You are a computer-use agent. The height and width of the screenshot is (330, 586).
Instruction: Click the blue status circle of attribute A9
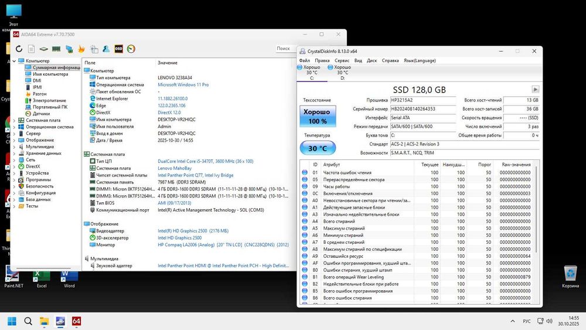tap(305, 256)
